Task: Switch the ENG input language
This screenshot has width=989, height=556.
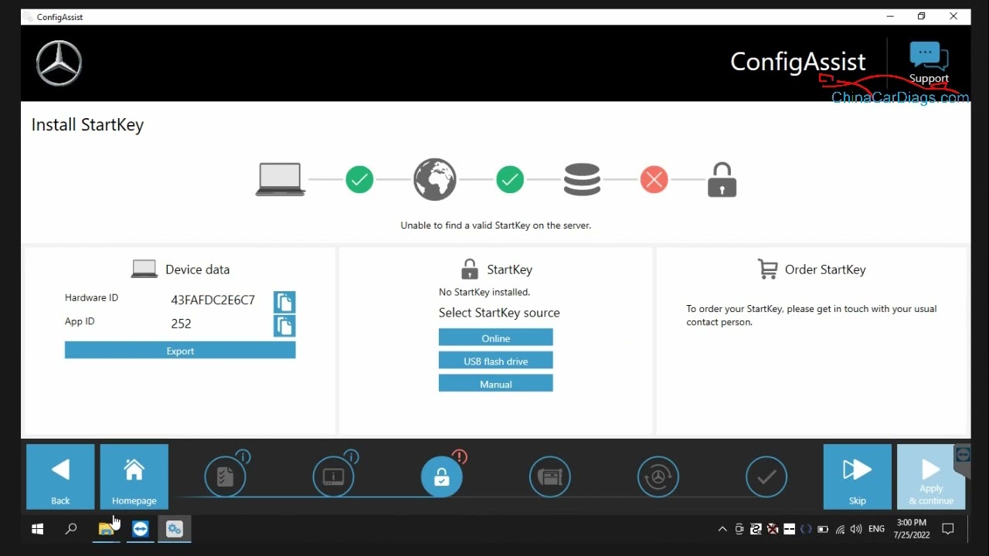Action: [x=876, y=529]
